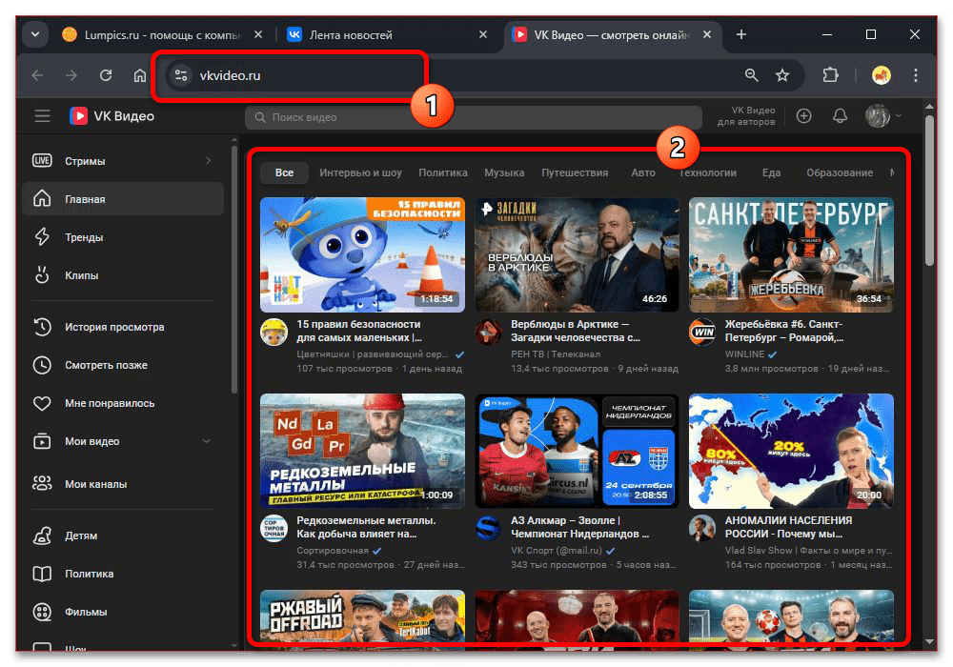Select the Авто category chip
The image size is (953, 667).
click(x=643, y=172)
